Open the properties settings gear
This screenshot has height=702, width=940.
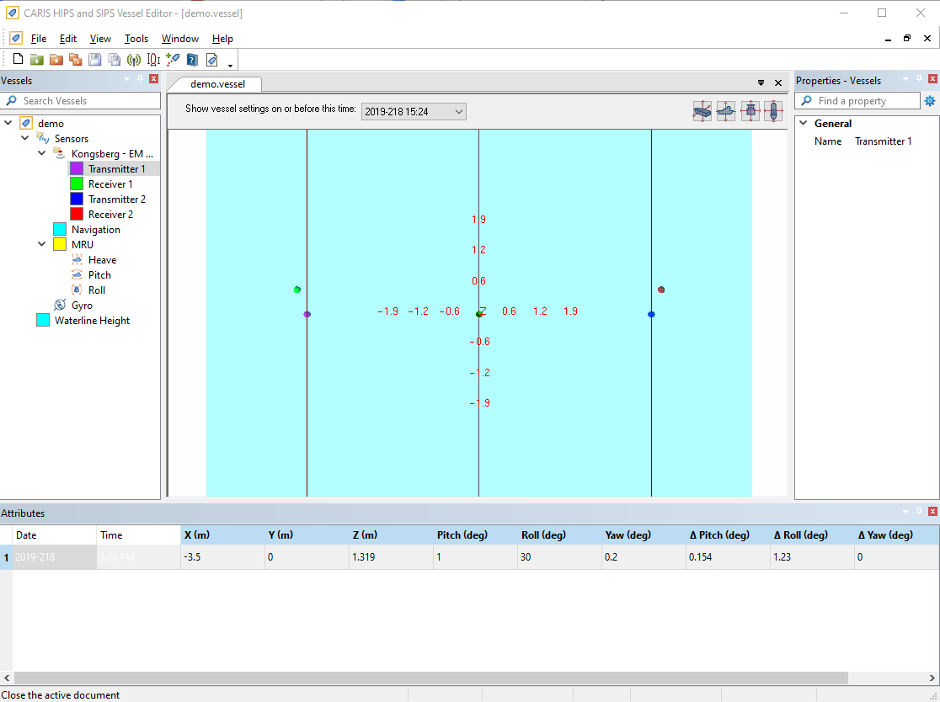point(930,101)
